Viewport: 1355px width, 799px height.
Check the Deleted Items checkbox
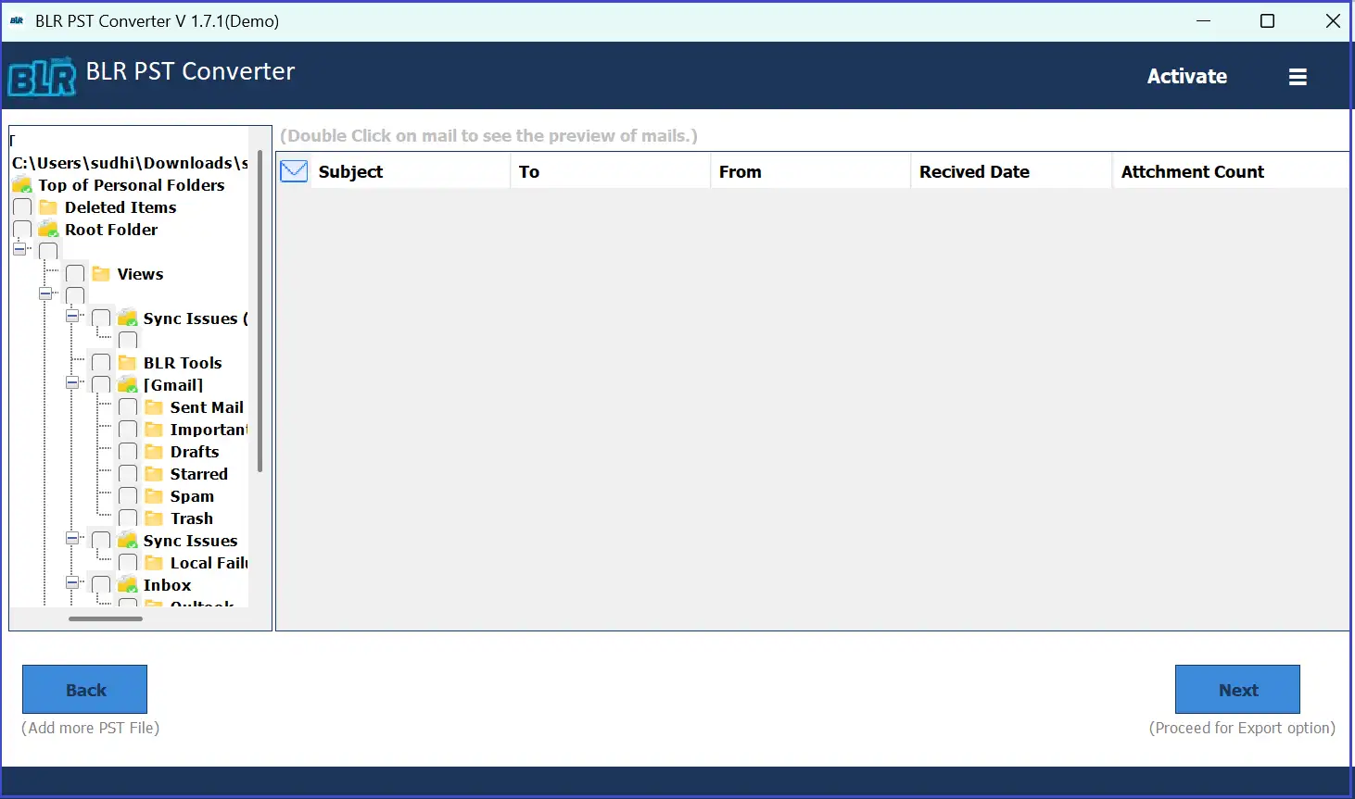pyautogui.click(x=21, y=206)
